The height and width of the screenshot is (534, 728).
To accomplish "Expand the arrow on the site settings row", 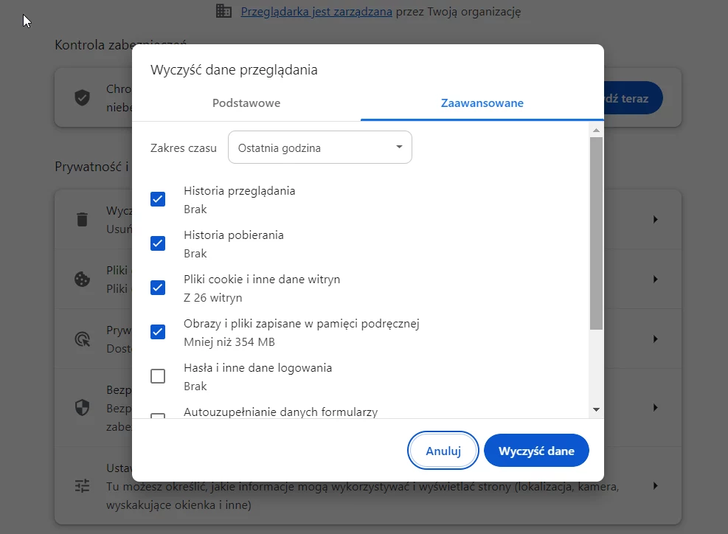I will (655, 486).
